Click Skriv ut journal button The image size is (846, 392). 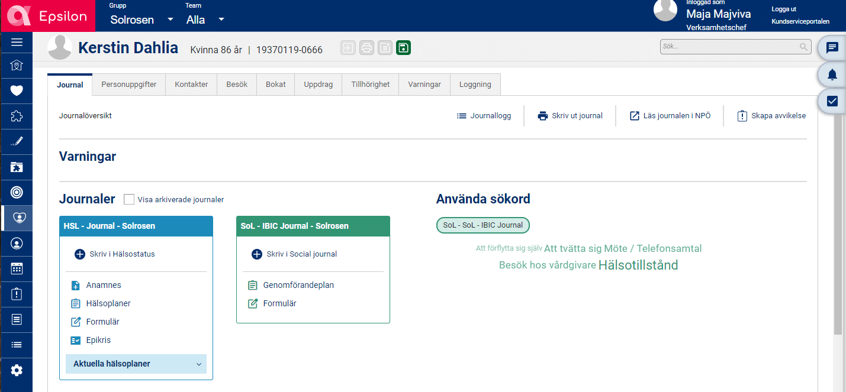pos(570,116)
